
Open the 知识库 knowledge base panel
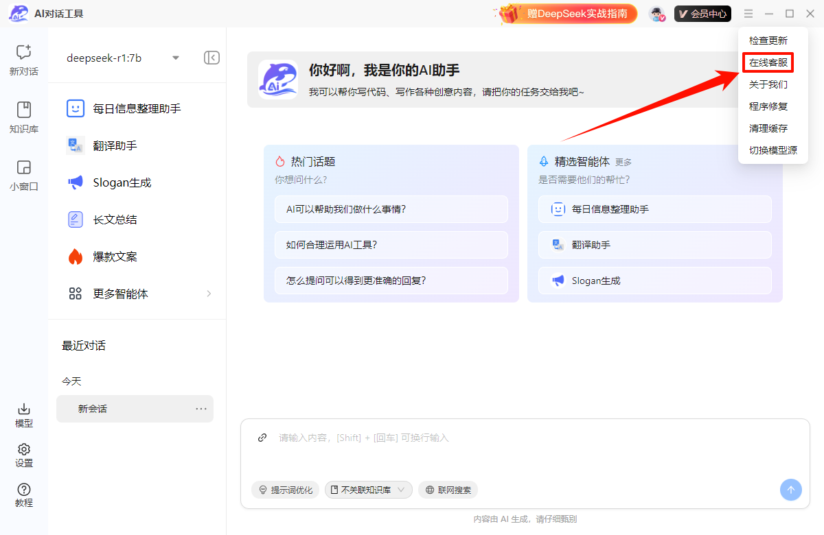[x=24, y=117]
